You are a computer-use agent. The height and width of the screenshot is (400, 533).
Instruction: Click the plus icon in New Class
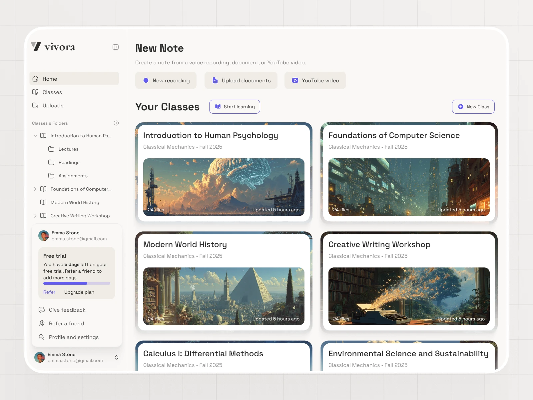(461, 107)
